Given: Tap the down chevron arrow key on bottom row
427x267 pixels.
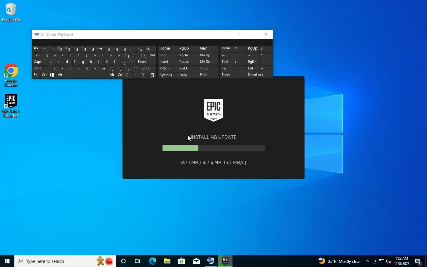Looking at the screenshot, I should pyautogui.click(x=136, y=75).
